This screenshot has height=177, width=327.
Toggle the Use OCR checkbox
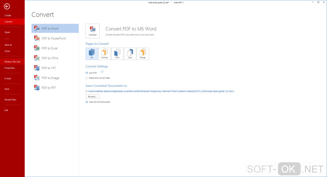pos(87,73)
